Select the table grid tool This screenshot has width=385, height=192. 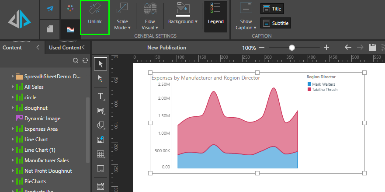click(101, 154)
